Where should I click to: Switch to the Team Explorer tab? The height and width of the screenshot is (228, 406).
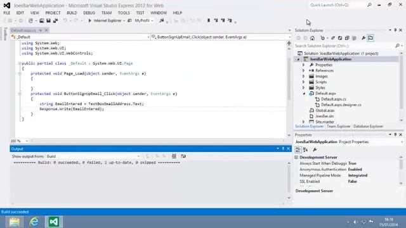click(338, 127)
